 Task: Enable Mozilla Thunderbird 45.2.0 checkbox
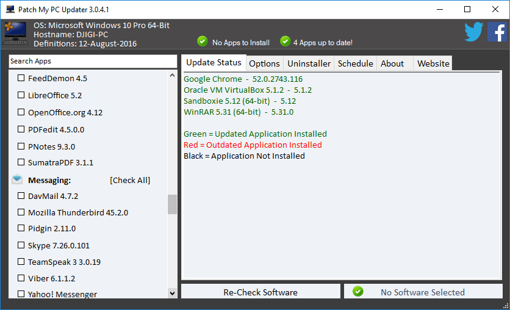pos(21,212)
